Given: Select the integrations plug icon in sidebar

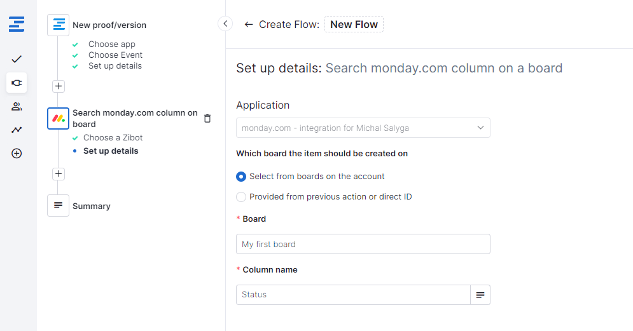Looking at the screenshot, I should coord(17,83).
